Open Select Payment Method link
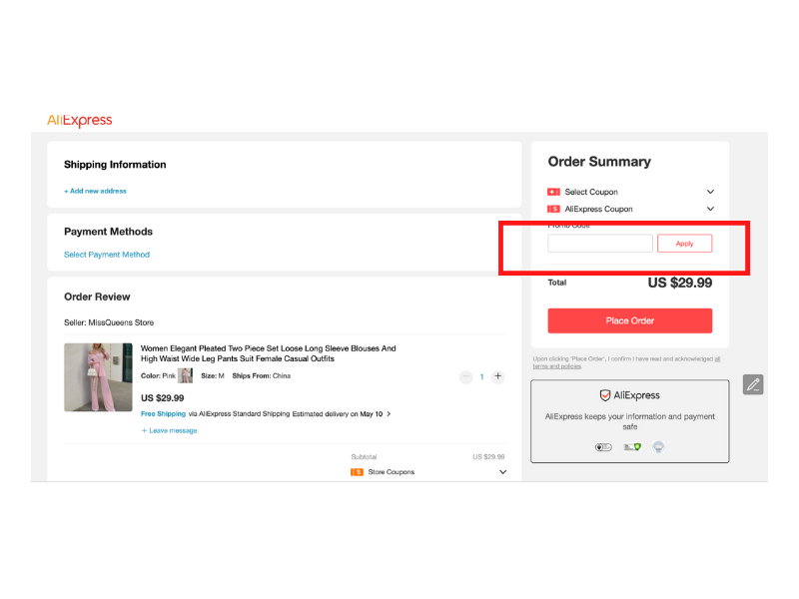The width and height of the screenshot is (799, 599). pyautogui.click(x=107, y=255)
